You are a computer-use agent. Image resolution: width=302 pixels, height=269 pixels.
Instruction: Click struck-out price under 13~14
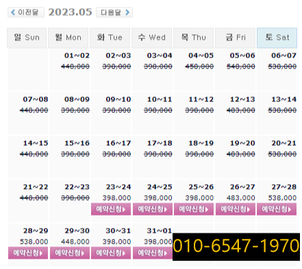(x=282, y=110)
